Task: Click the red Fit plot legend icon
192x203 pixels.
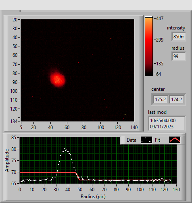Action: coord(175,140)
